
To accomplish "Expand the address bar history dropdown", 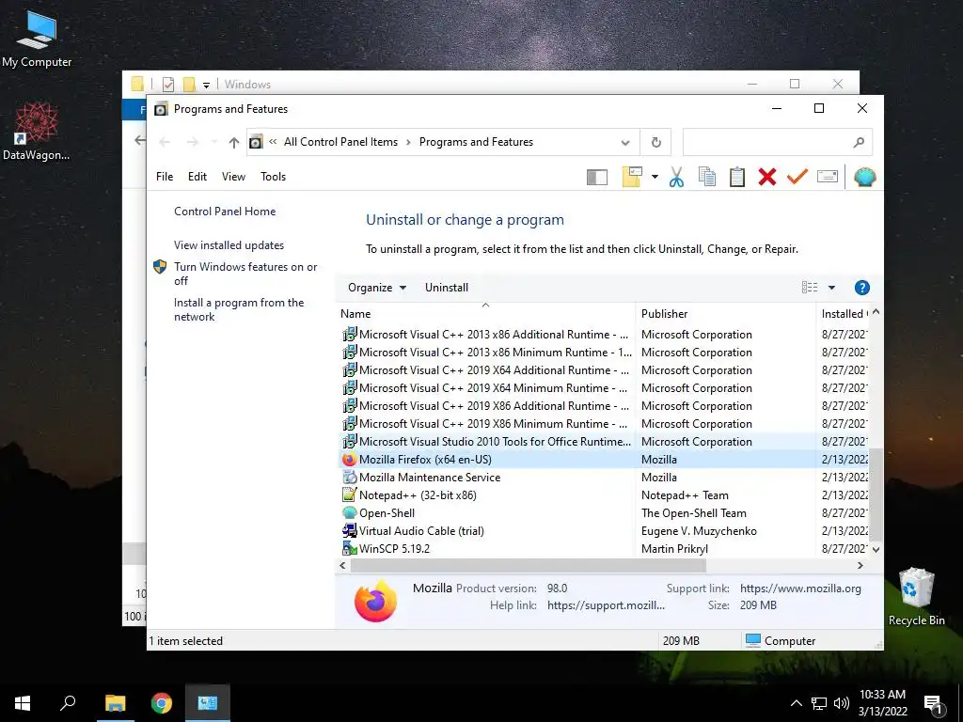I will coord(625,143).
